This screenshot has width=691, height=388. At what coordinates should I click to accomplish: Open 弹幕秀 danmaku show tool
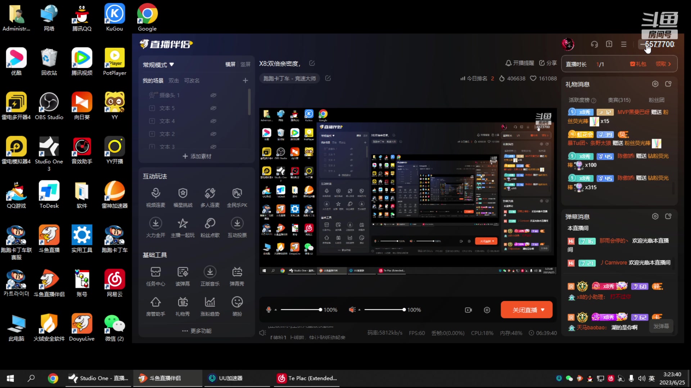[x=237, y=276]
